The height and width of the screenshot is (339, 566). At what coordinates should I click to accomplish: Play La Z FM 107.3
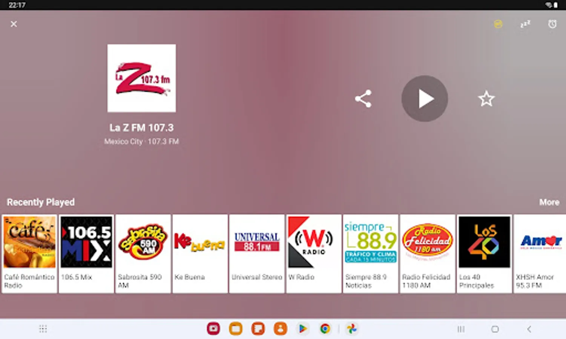click(425, 99)
